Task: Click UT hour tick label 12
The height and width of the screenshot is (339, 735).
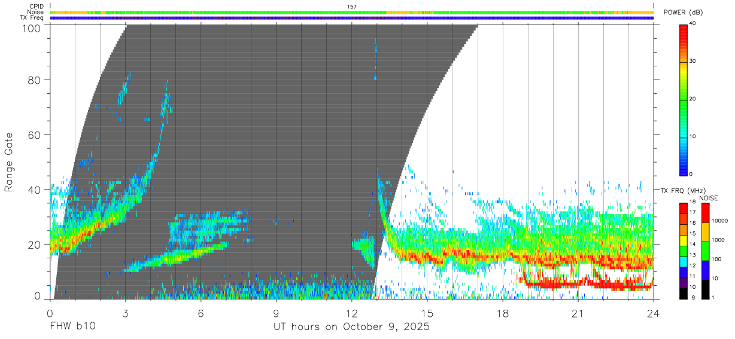Action: pyautogui.click(x=351, y=313)
